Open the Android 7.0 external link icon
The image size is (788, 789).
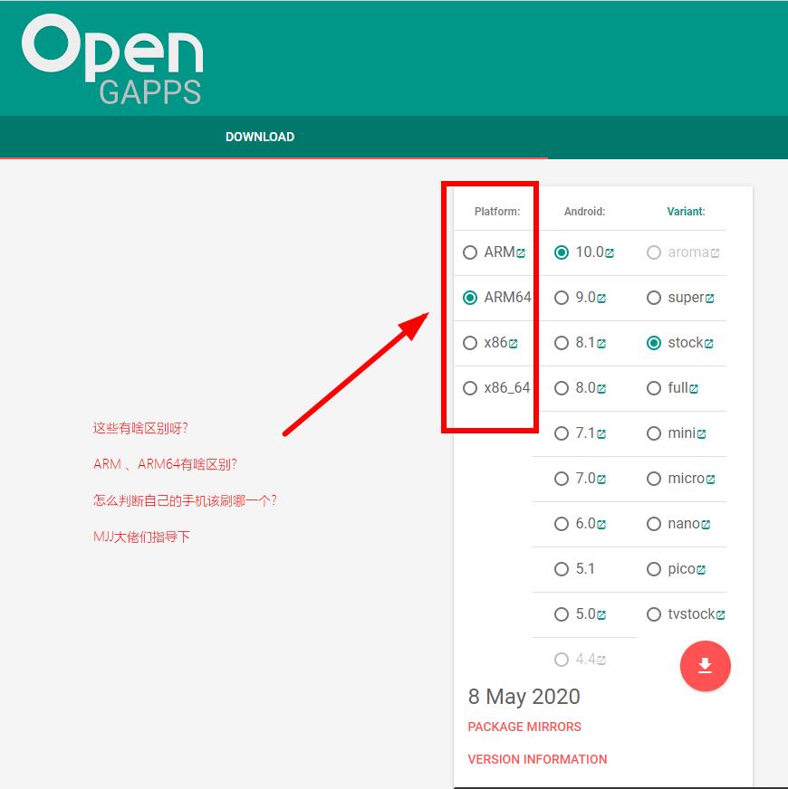[601, 479]
